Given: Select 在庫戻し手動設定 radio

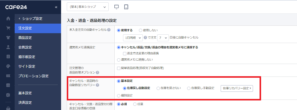Looking at the screenshot, I should [189, 88].
